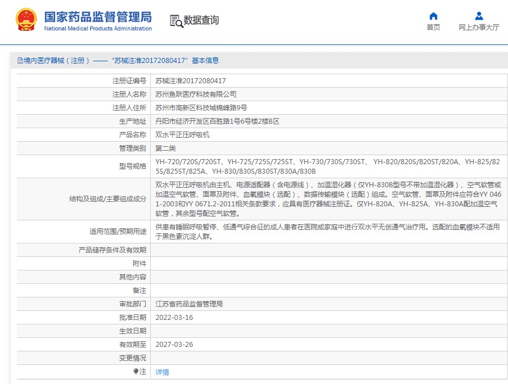This screenshot has width=508, height=384.
Task: Select registration number 苏械注准20172080417 value
Action: (191, 80)
